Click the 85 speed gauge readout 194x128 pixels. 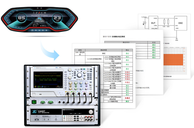point(21,18)
